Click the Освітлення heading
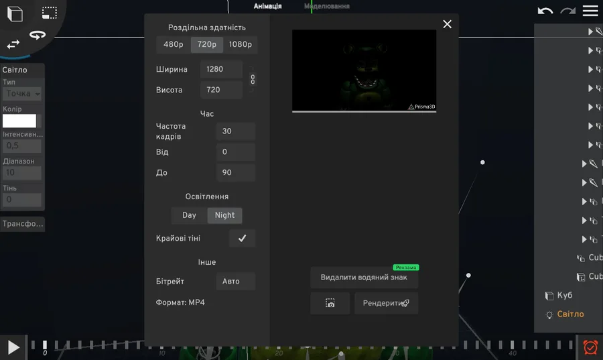This screenshot has height=360, width=603. (207, 196)
